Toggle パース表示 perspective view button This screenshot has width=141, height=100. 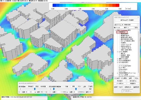(120, 83)
